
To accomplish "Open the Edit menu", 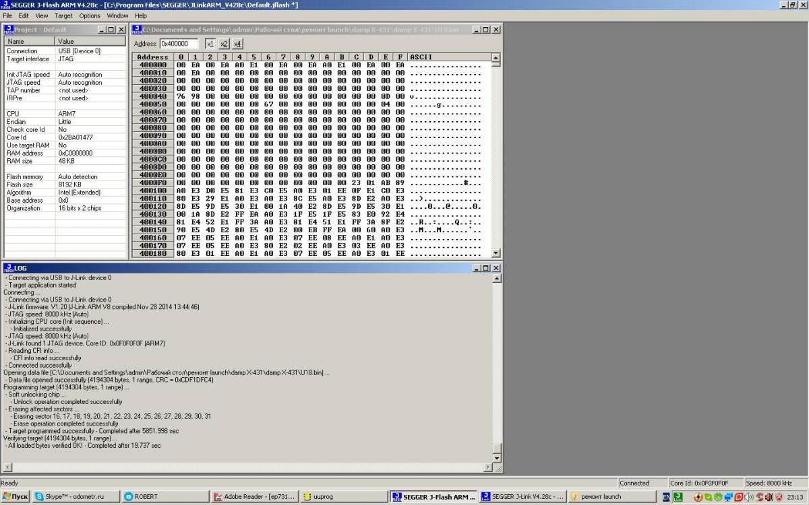I will 24,15.
